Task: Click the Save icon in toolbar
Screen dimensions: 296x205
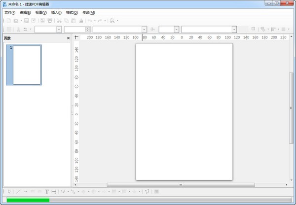Action: (x=27, y=21)
